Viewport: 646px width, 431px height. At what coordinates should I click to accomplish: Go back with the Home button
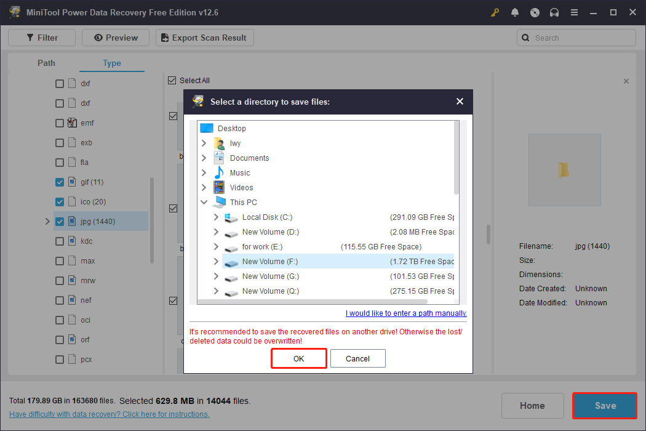532,406
